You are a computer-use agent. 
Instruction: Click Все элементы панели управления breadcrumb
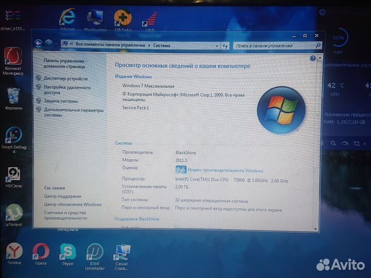point(110,45)
